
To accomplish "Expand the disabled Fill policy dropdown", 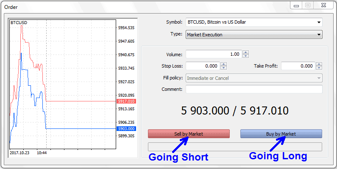I will (x=254, y=78).
